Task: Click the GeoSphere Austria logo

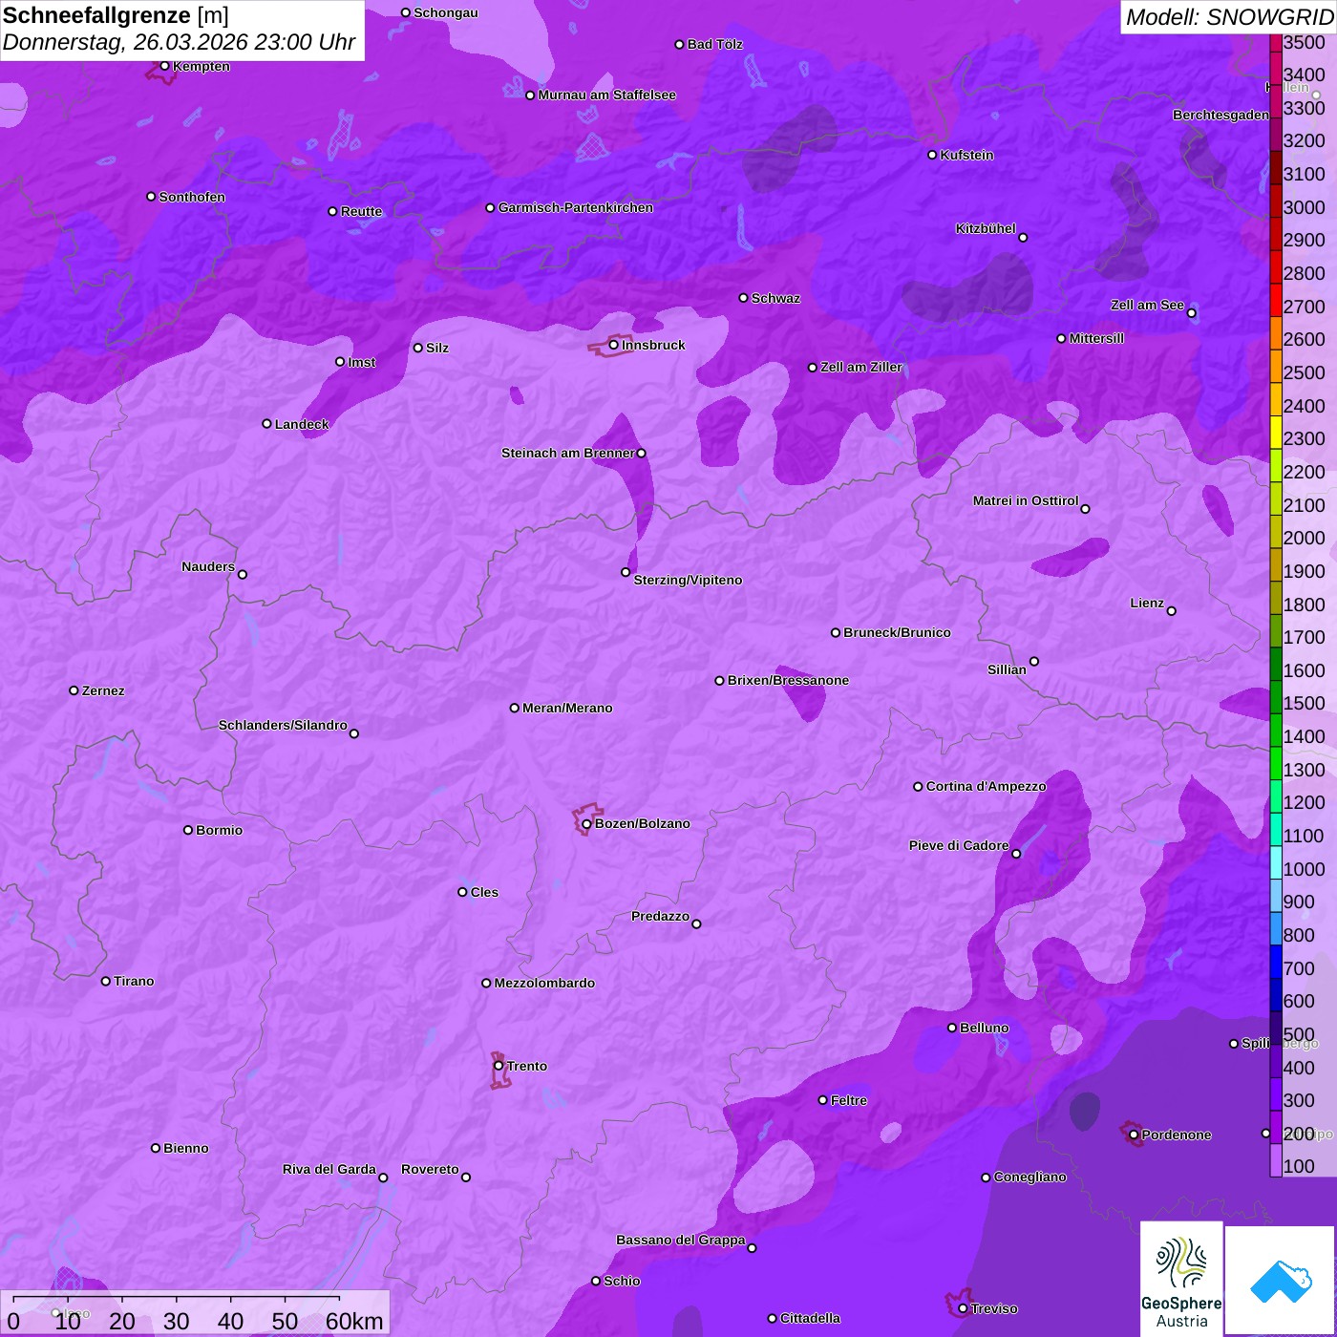Action: pos(1181,1280)
